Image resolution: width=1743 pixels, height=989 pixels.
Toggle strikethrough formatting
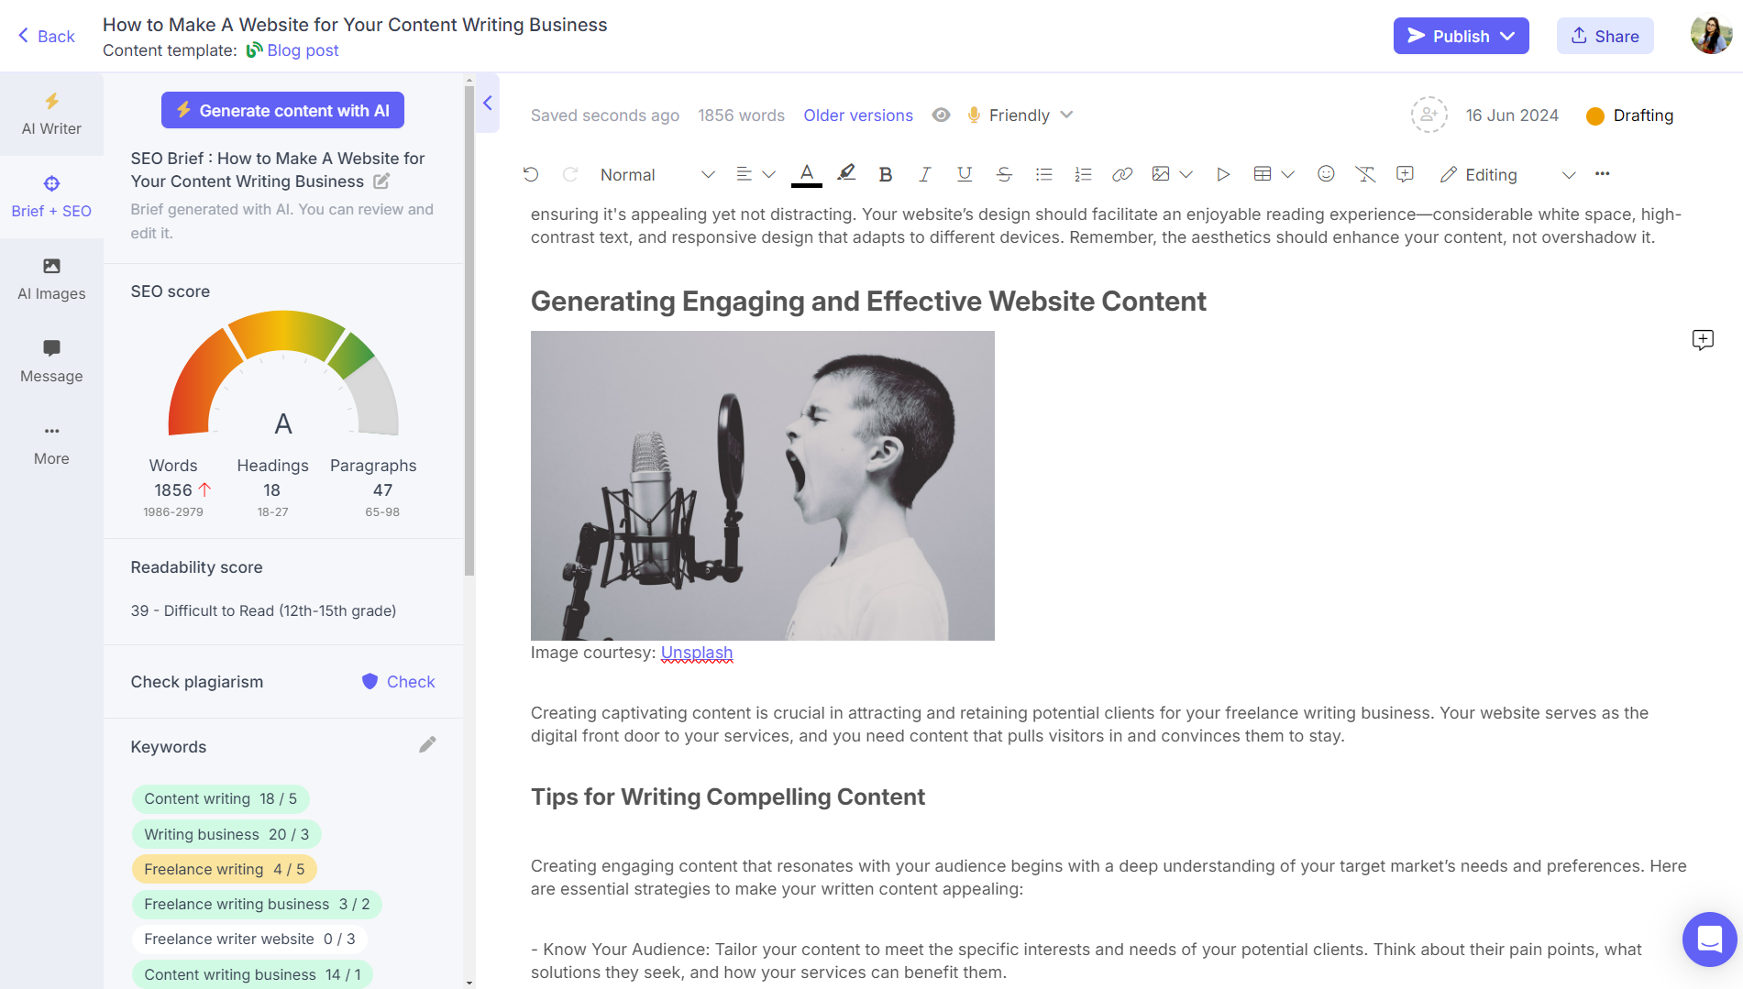click(1004, 174)
